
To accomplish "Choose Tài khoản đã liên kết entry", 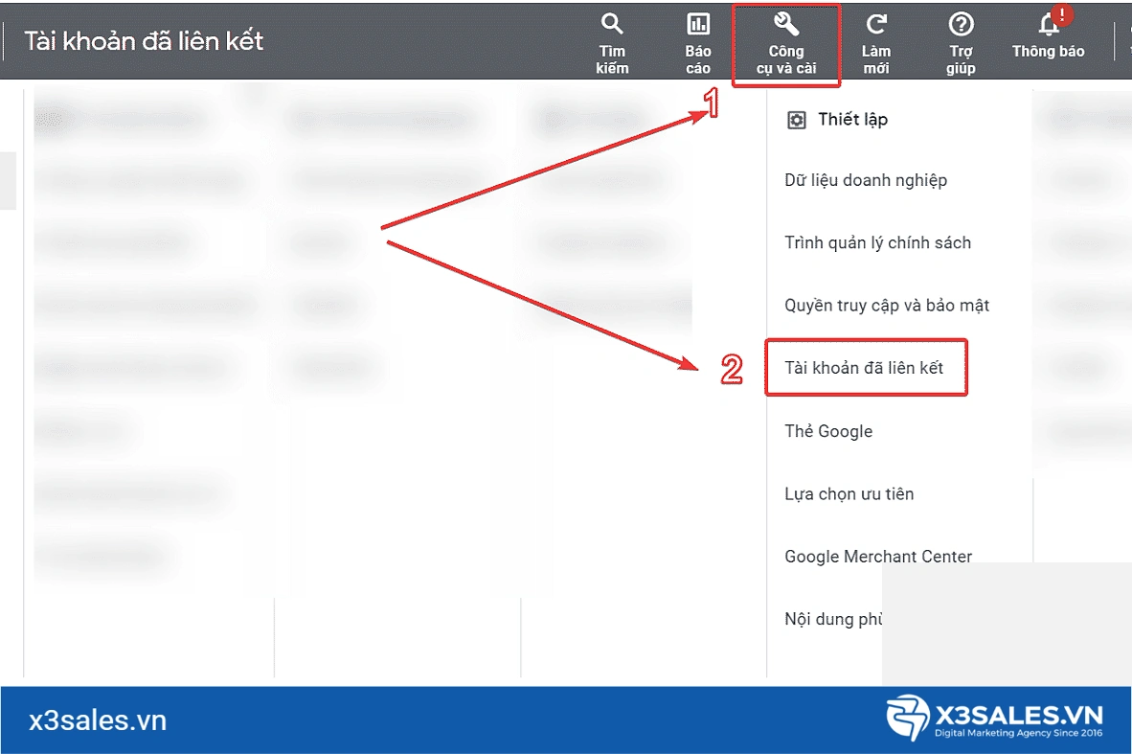I will point(864,368).
